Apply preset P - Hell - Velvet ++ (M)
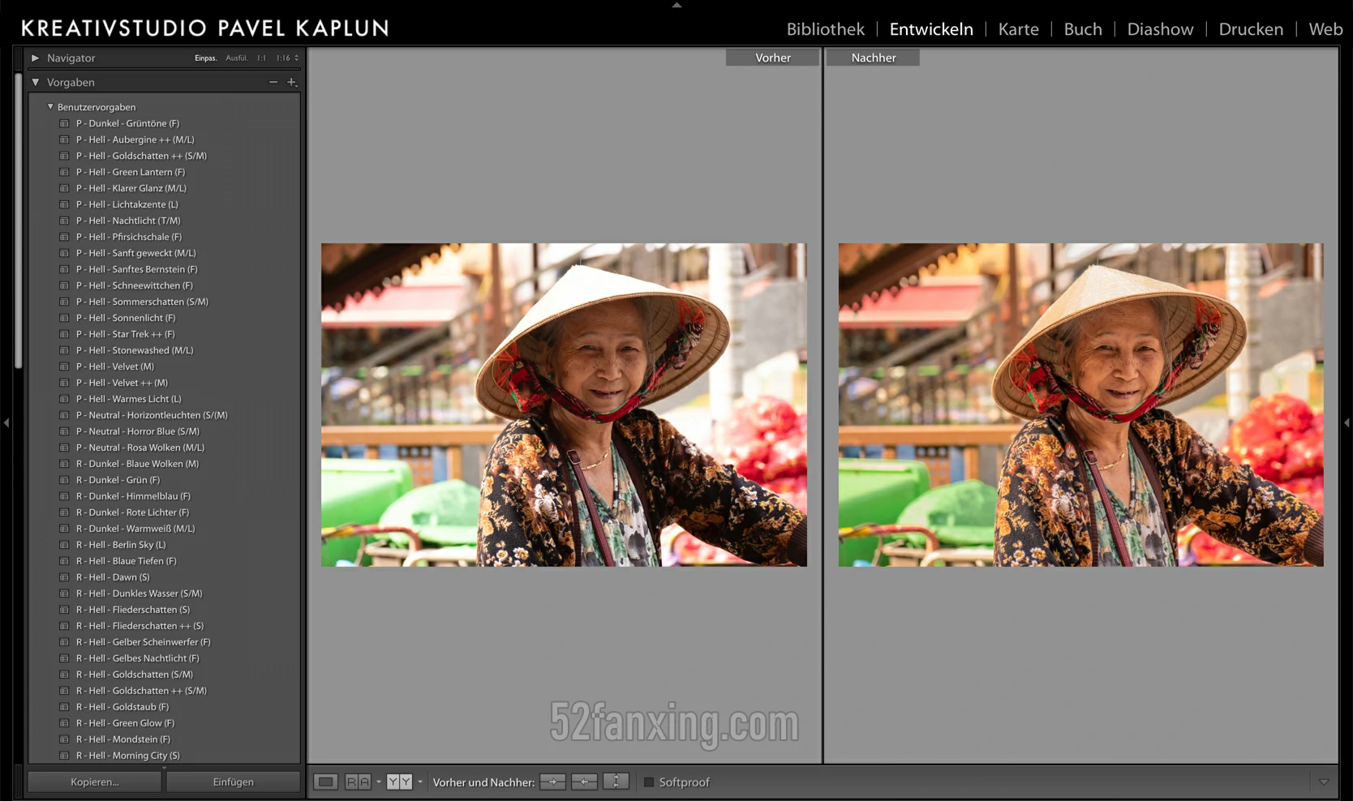 click(122, 383)
